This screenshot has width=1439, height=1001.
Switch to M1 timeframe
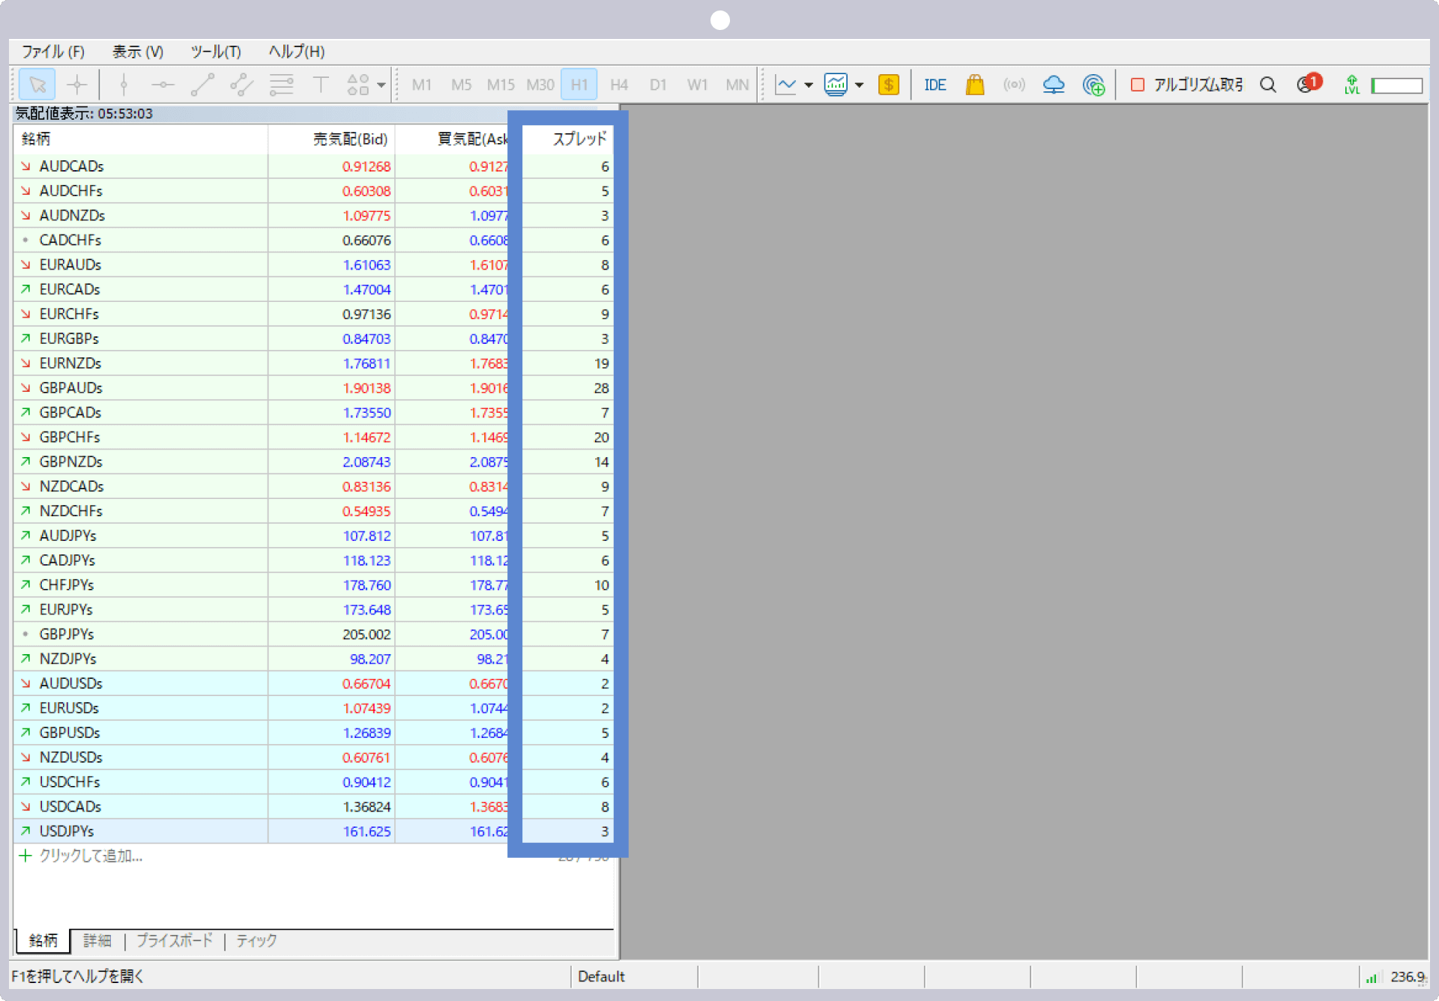(422, 85)
